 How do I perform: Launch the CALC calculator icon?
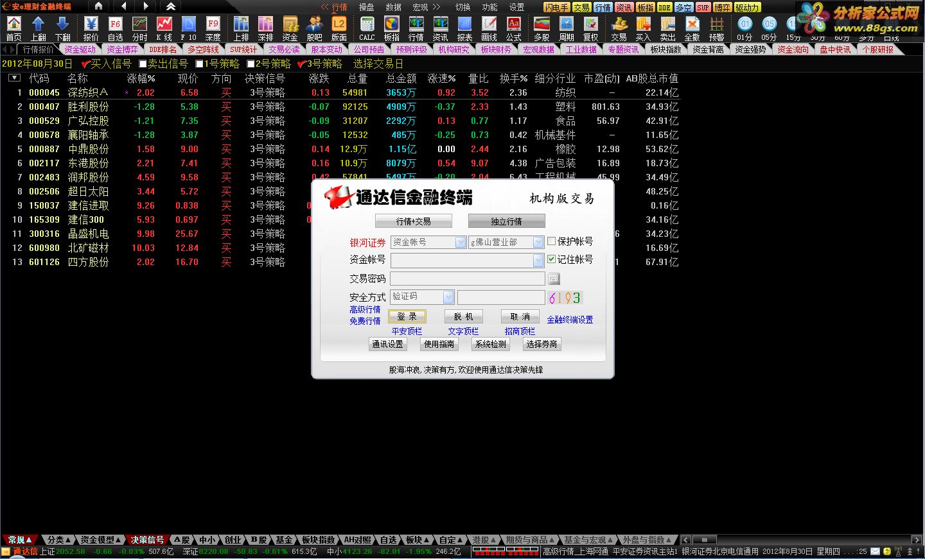[x=367, y=28]
